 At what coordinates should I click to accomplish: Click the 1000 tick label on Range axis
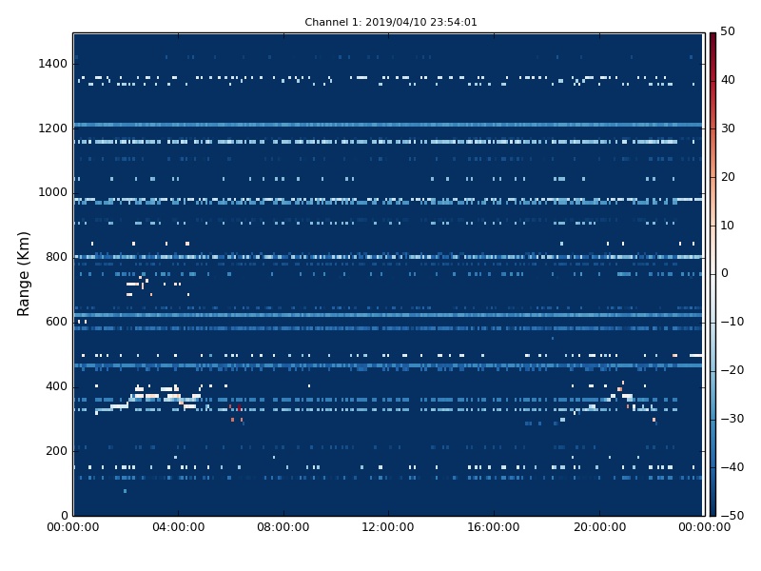pyautogui.click(x=53, y=192)
